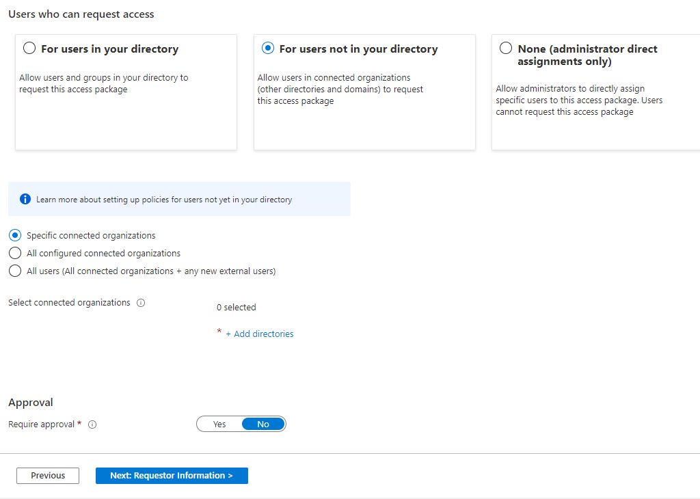This screenshot has height=499, width=700.
Task: Select 'All users' external users radio
Action: click(15, 271)
